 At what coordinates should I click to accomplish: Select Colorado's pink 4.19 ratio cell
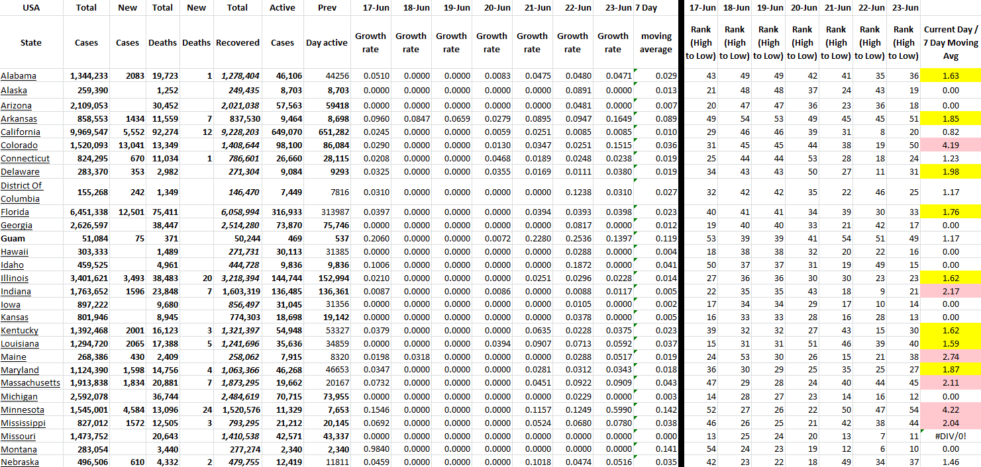tap(951, 146)
